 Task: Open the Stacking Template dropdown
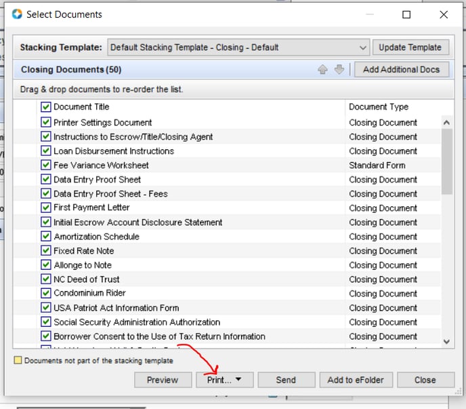tap(238, 47)
